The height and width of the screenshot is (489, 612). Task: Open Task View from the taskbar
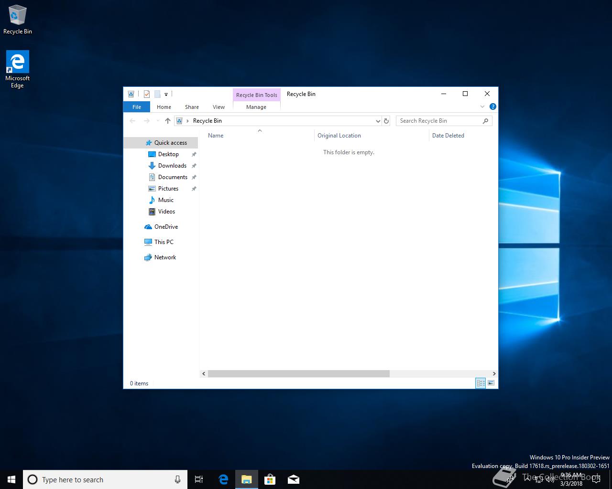click(199, 479)
